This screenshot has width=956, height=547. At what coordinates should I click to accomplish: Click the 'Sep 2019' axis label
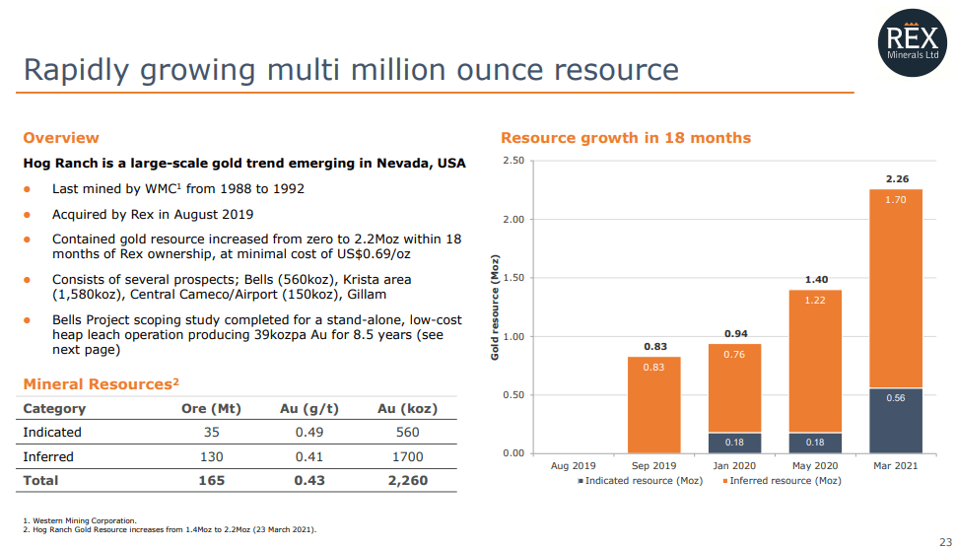[653, 466]
